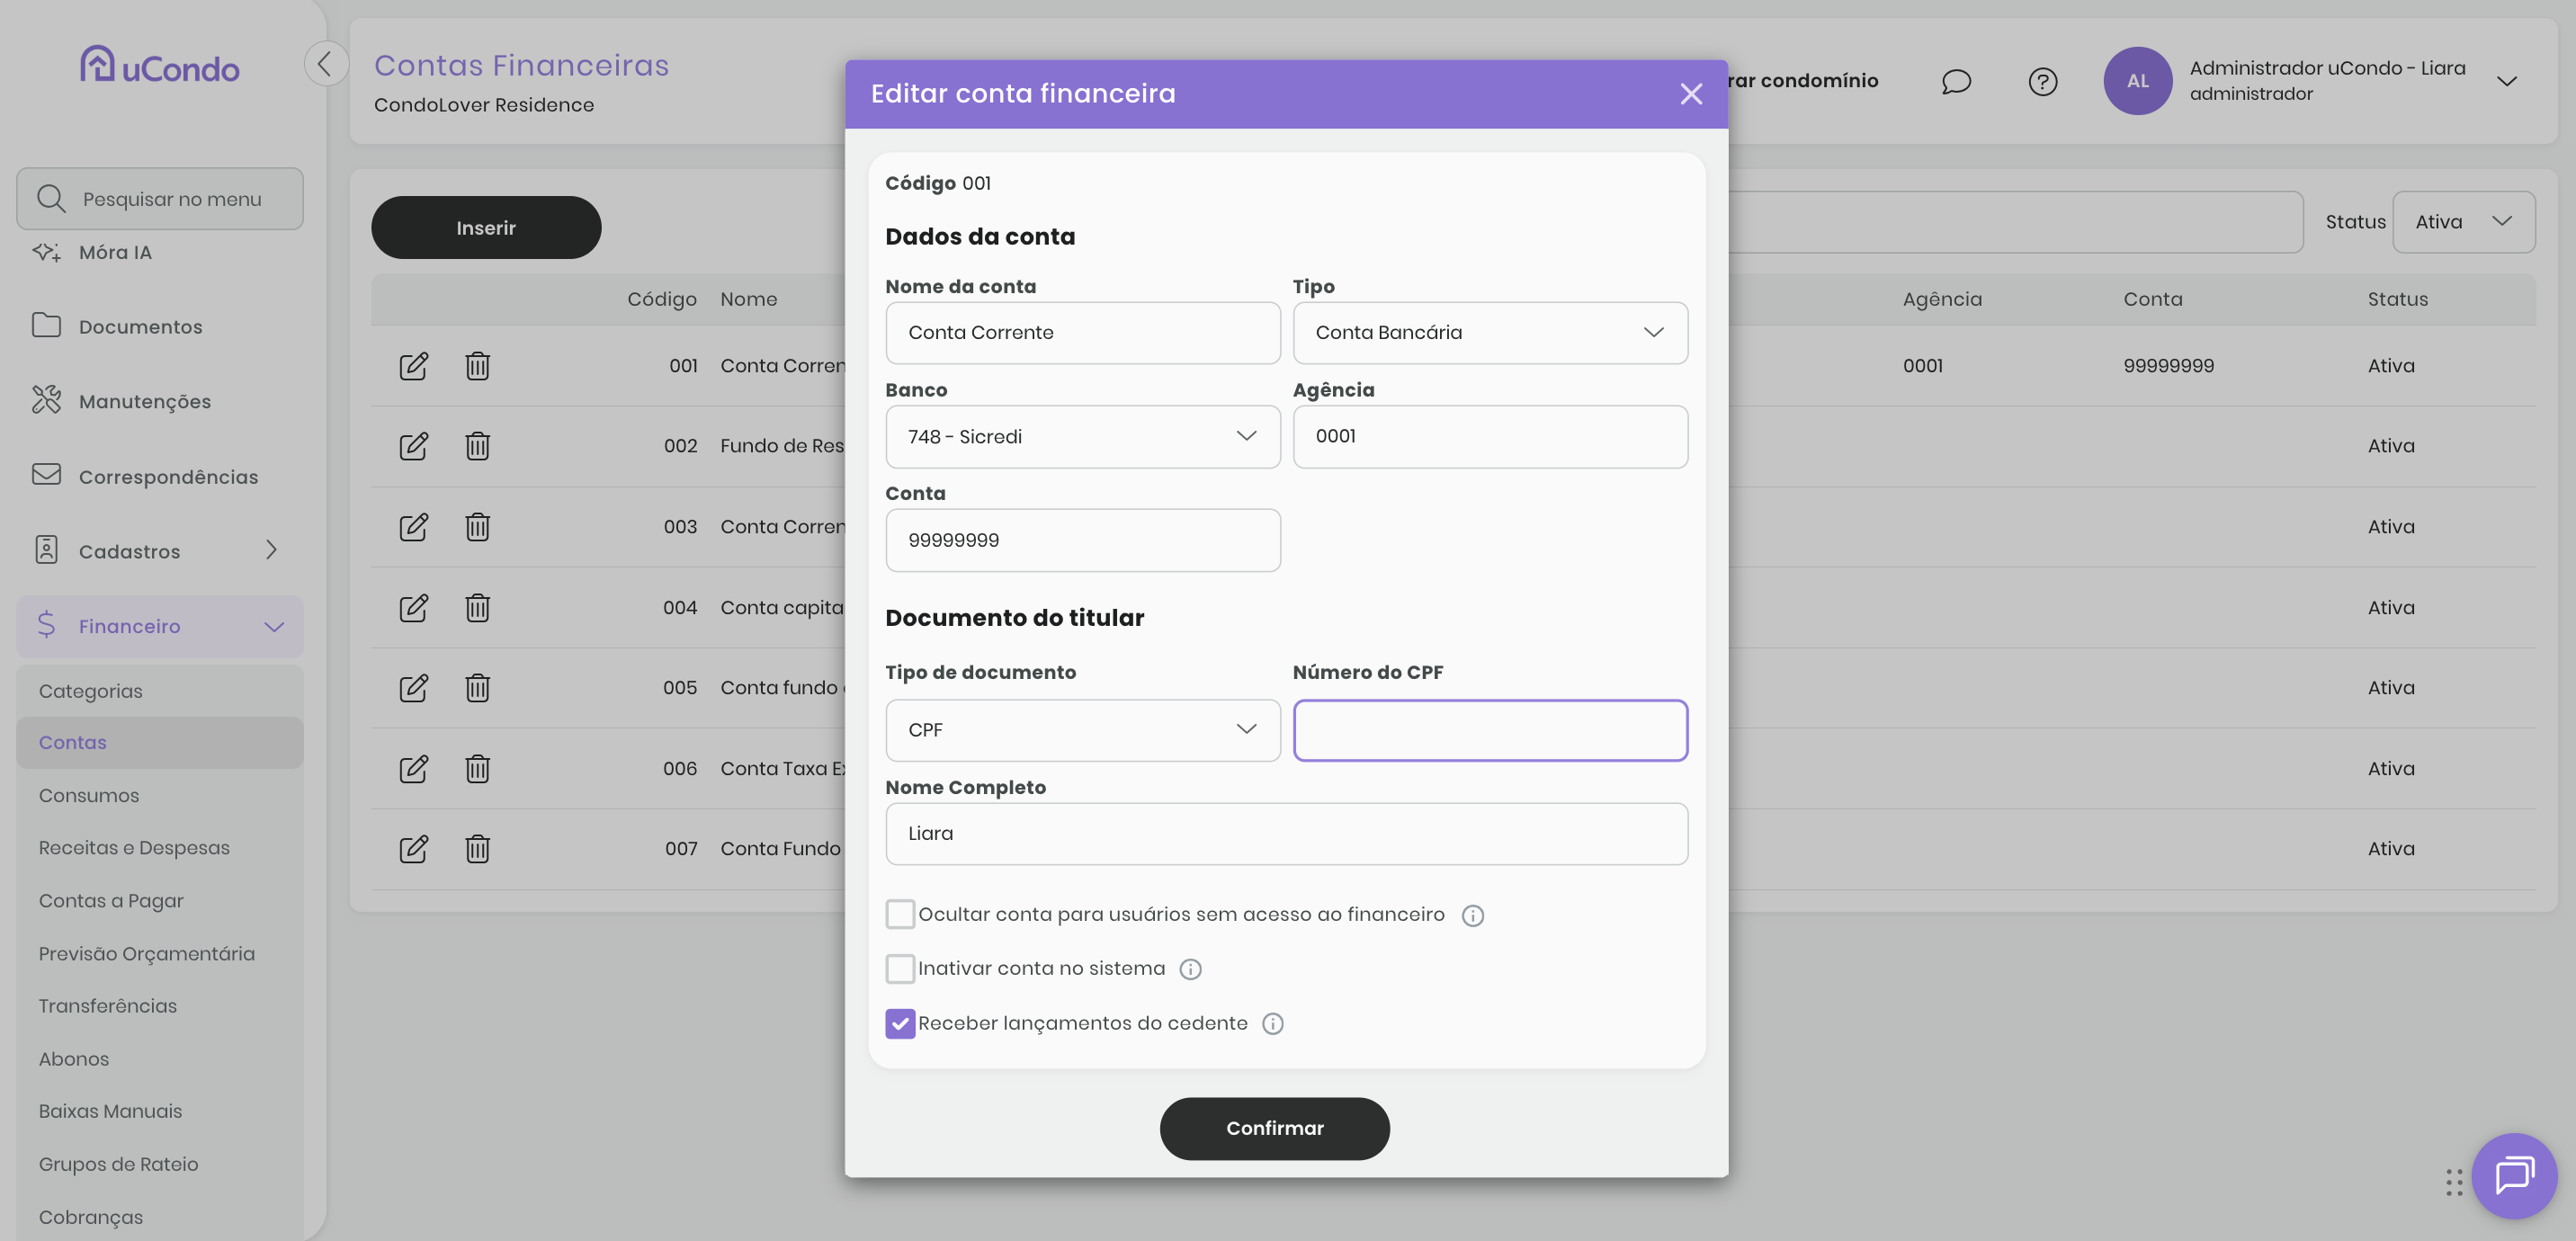Click the Nome Completo field
The image size is (2576, 1241).
point(1286,834)
